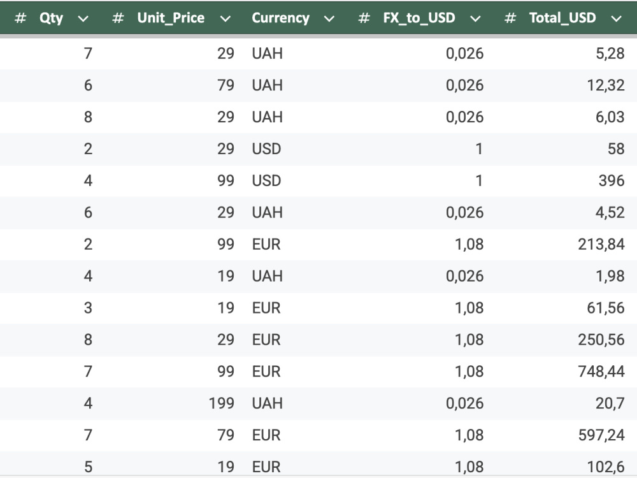
Task: Click the USD currency cell with total 396
Action: pyautogui.click(x=266, y=180)
